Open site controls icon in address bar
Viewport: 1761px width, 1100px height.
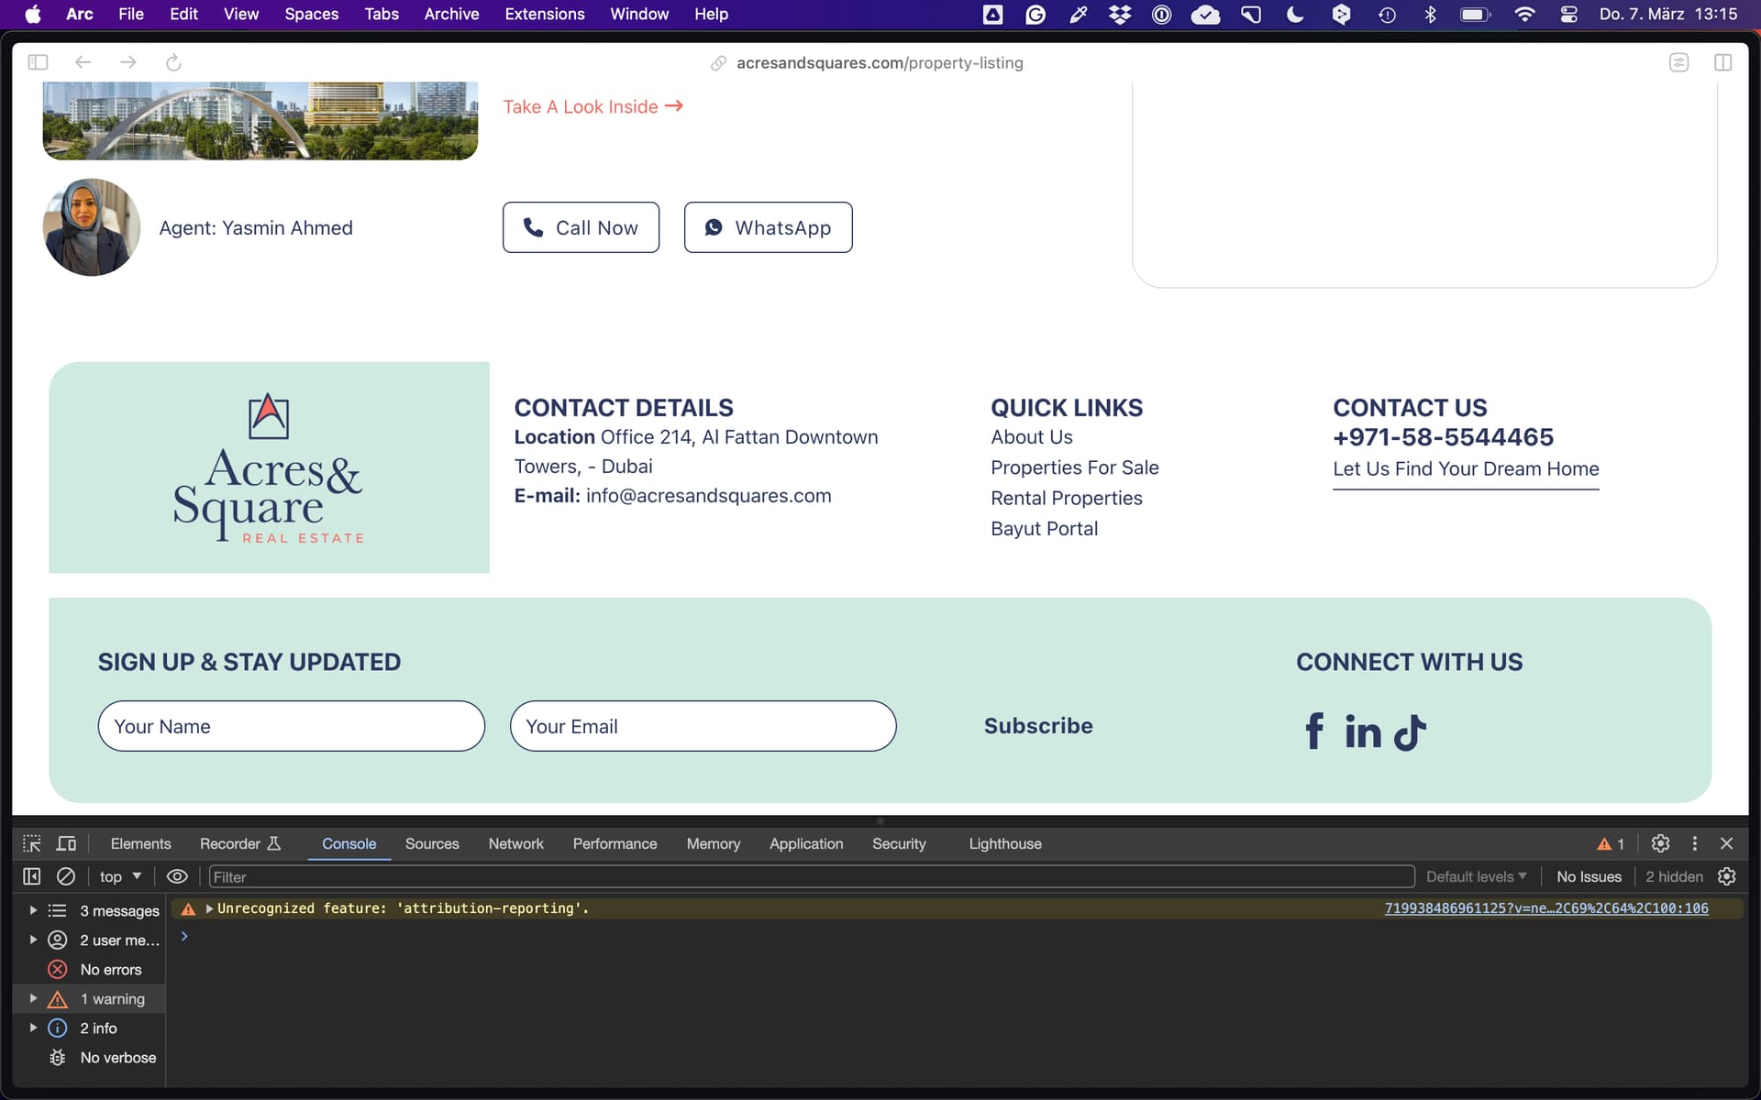point(1678,62)
